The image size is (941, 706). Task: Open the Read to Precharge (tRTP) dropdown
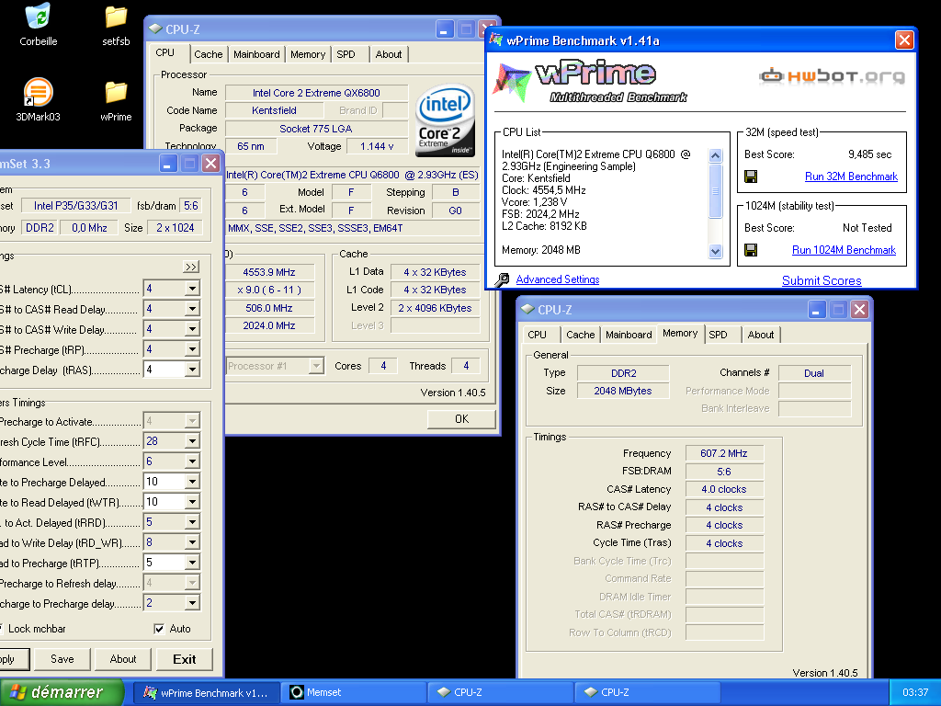[x=192, y=563]
